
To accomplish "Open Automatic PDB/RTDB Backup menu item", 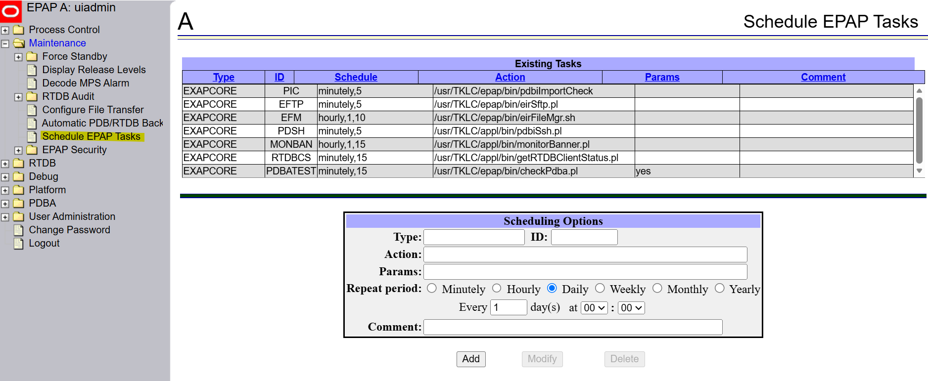I will pos(102,123).
